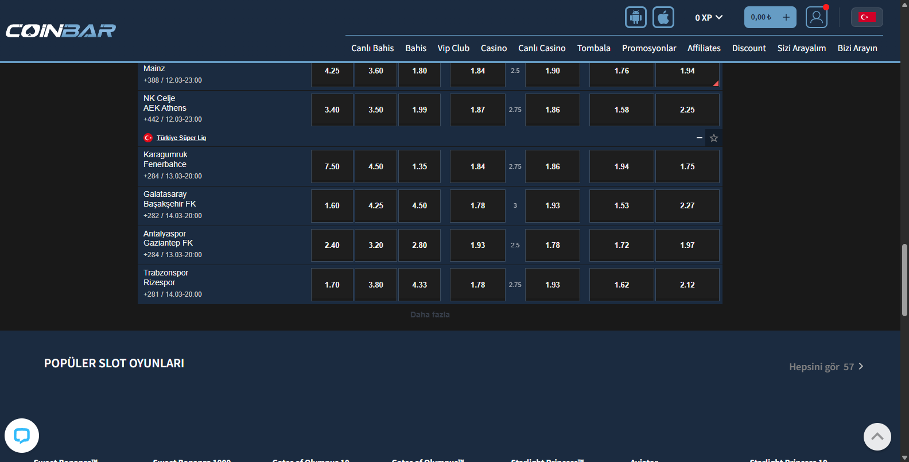Open the Antalyaspor vs Gaziantep FK match

click(x=168, y=238)
